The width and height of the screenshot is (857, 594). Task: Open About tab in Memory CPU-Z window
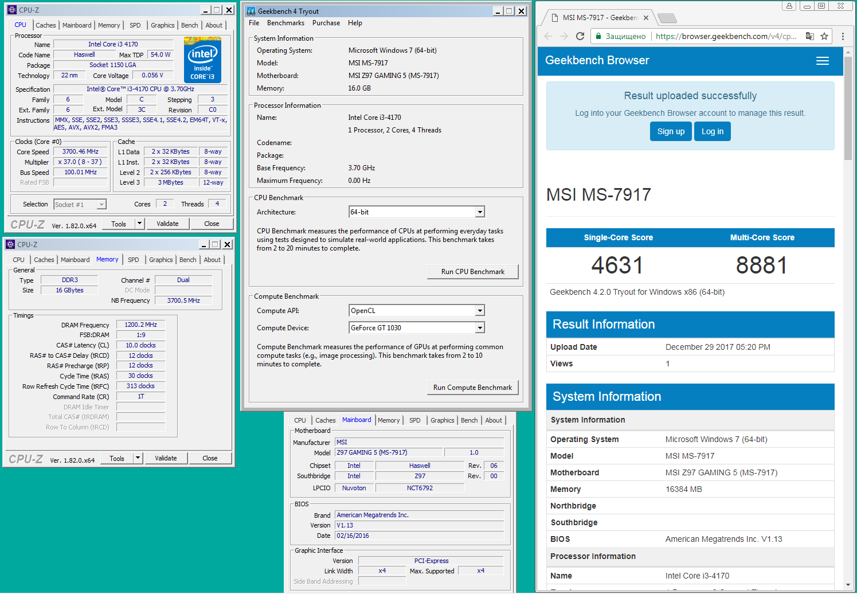click(x=212, y=260)
